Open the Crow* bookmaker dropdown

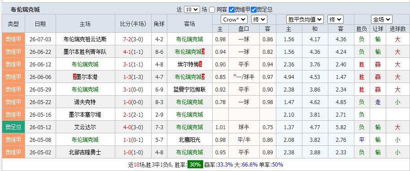[x=234, y=20]
